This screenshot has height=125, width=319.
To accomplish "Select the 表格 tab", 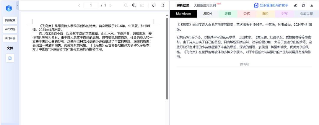I will click(228, 14).
